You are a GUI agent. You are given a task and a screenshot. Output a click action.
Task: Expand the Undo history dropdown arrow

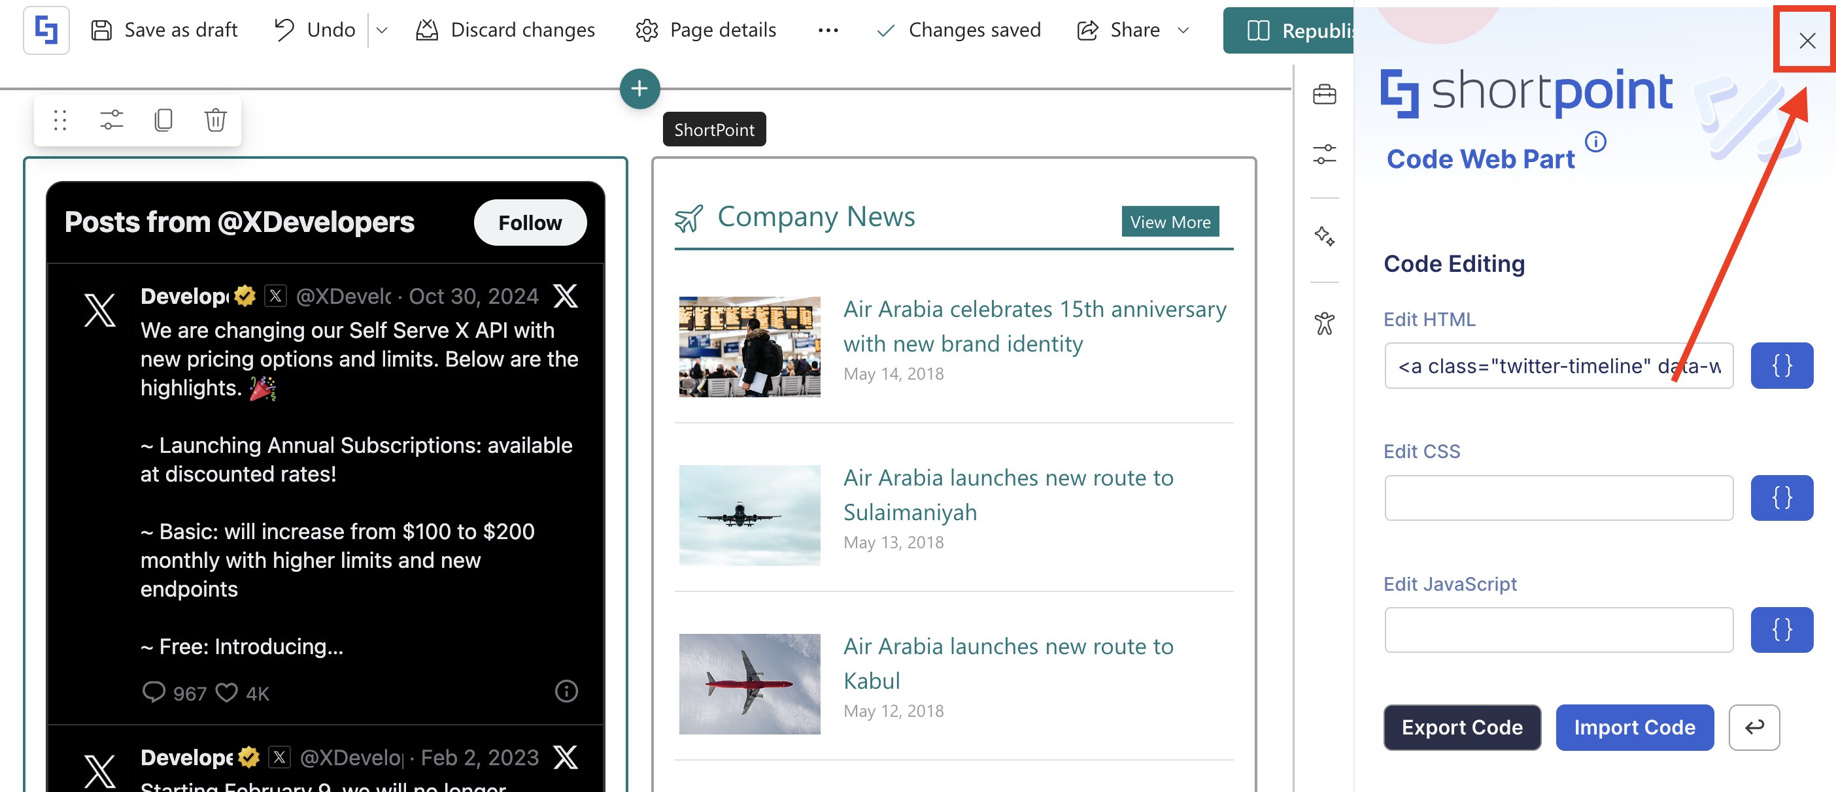[382, 31]
